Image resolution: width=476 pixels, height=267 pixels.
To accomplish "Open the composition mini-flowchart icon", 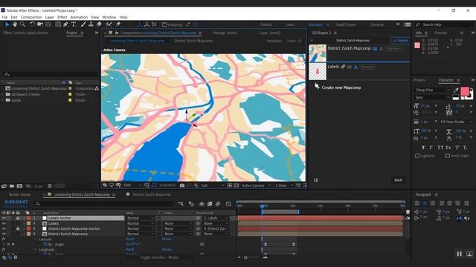I will pyautogui.click(x=181, y=204).
